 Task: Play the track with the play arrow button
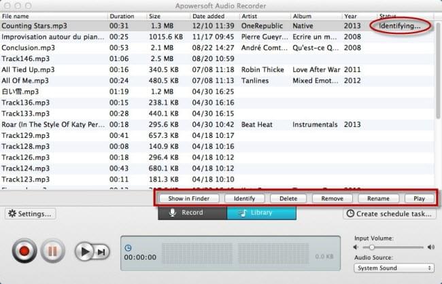[84, 251]
